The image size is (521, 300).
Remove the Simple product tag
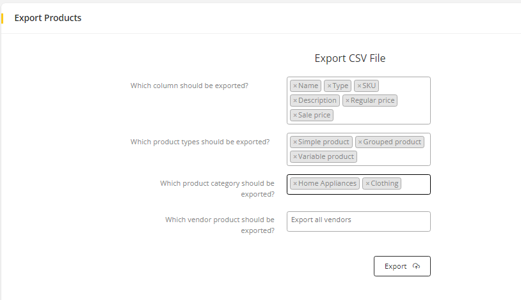295,142
